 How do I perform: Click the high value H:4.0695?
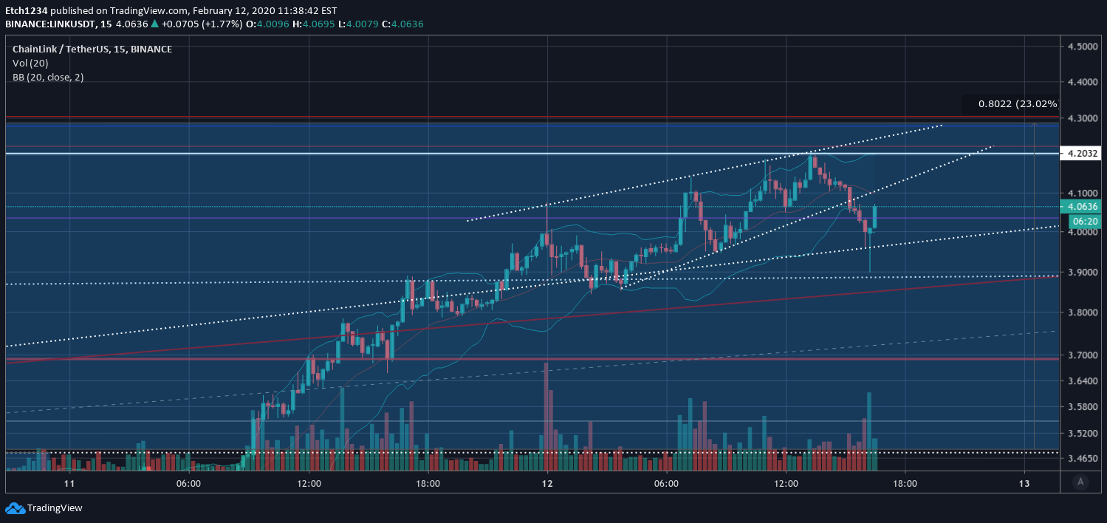(315, 24)
